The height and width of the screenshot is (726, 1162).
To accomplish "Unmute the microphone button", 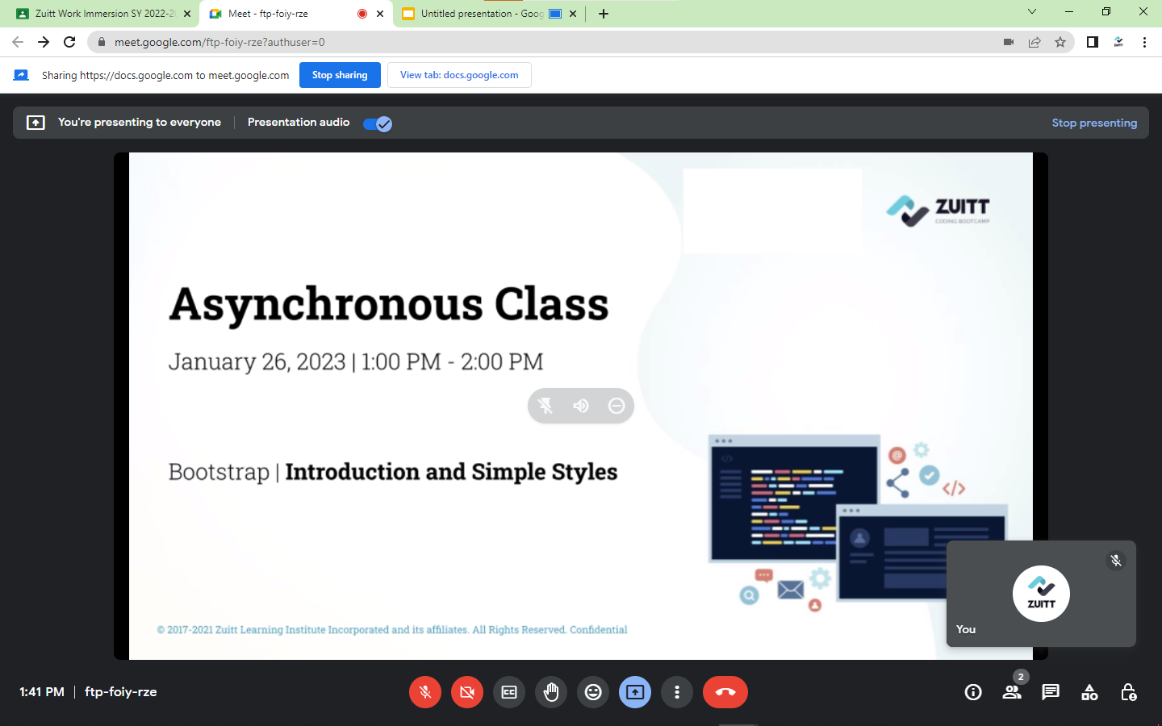I will [425, 692].
